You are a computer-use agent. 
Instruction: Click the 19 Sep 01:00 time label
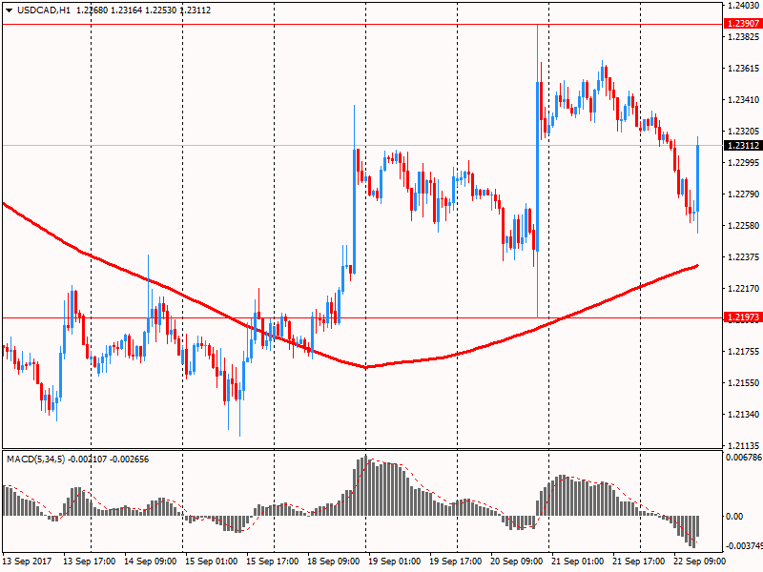[x=395, y=562]
